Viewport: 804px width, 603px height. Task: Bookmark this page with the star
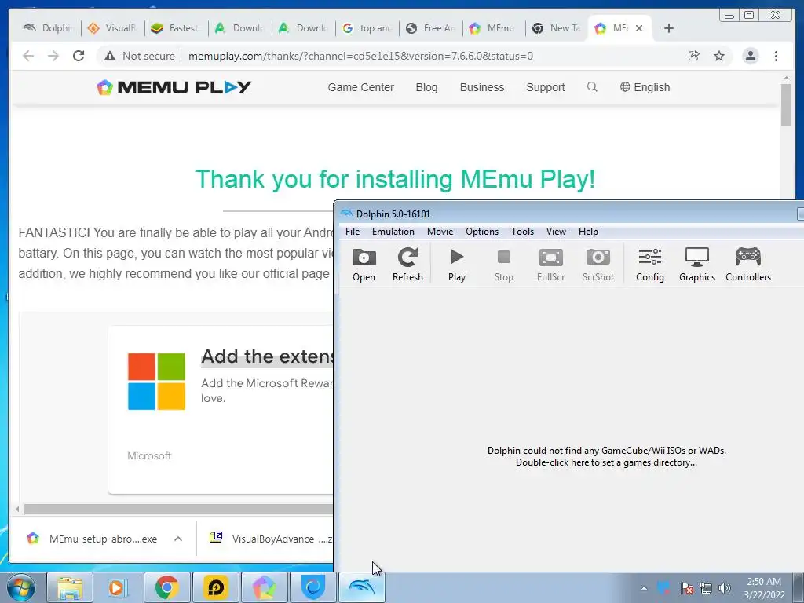click(x=719, y=56)
